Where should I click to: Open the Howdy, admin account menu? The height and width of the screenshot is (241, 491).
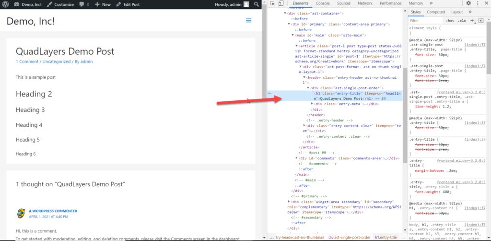pos(232,4)
